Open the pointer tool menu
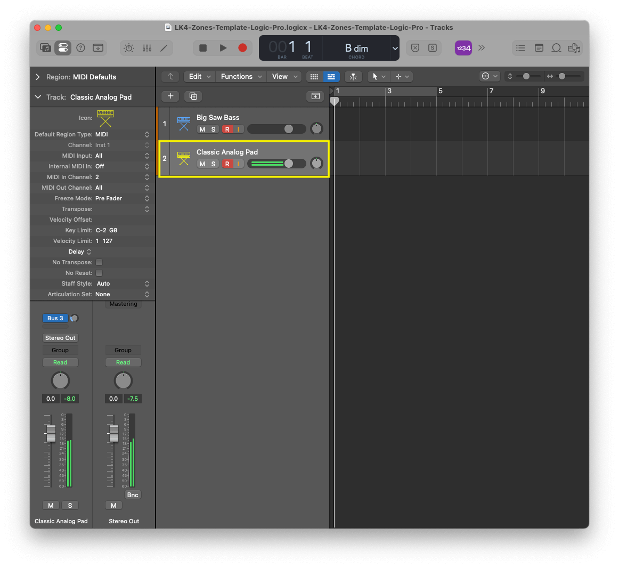 (378, 77)
